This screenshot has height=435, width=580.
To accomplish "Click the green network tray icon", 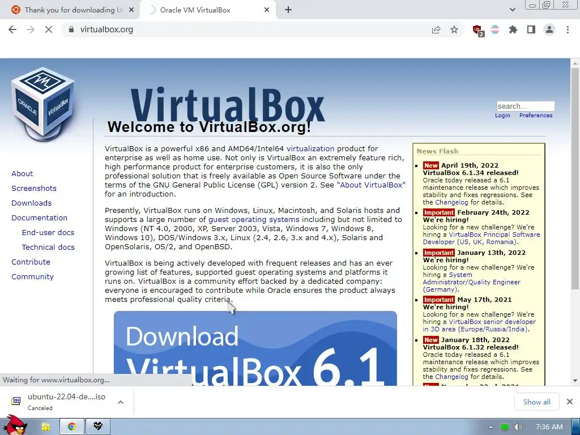I will tap(504, 427).
